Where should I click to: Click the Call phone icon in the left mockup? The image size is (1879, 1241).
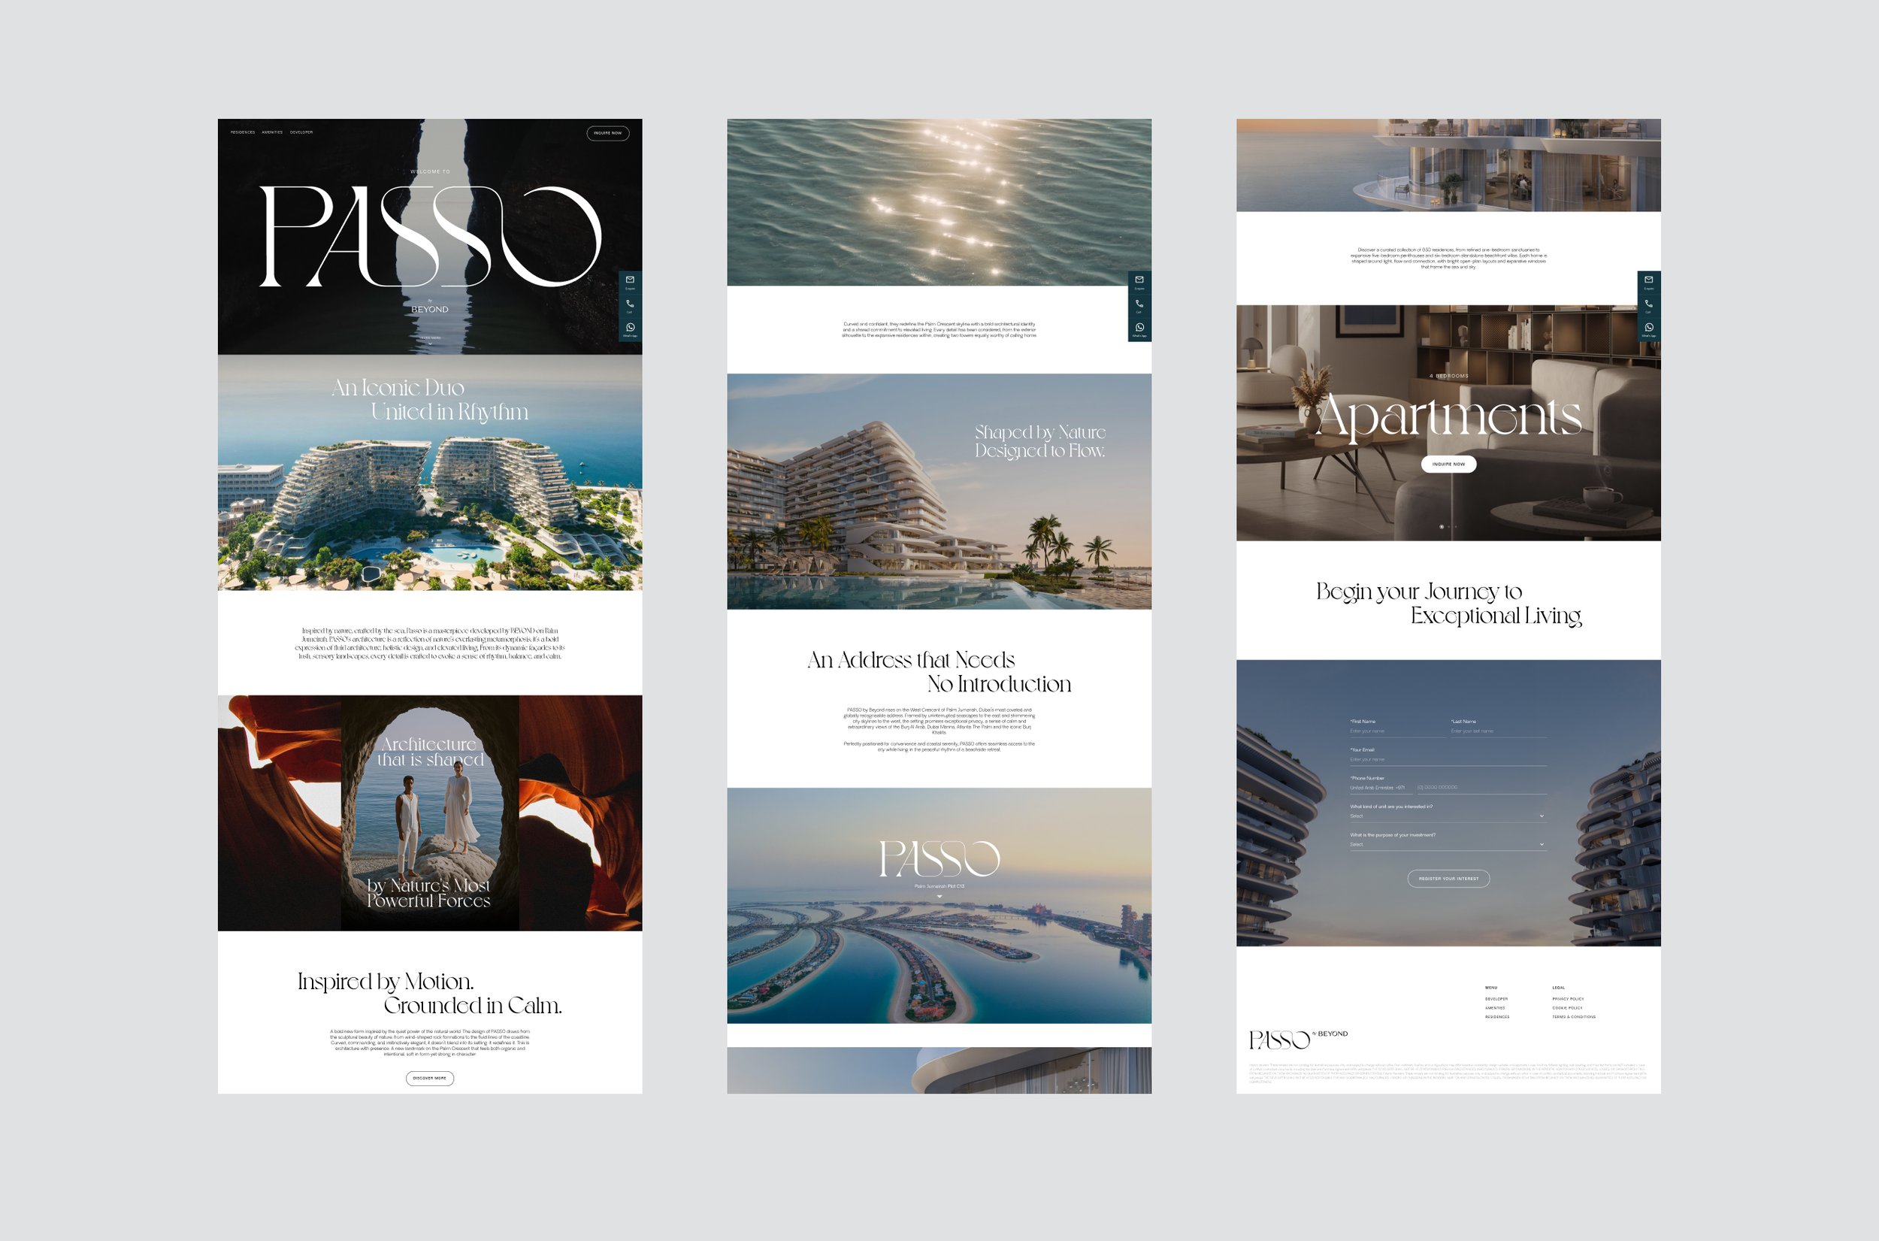click(630, 303)
